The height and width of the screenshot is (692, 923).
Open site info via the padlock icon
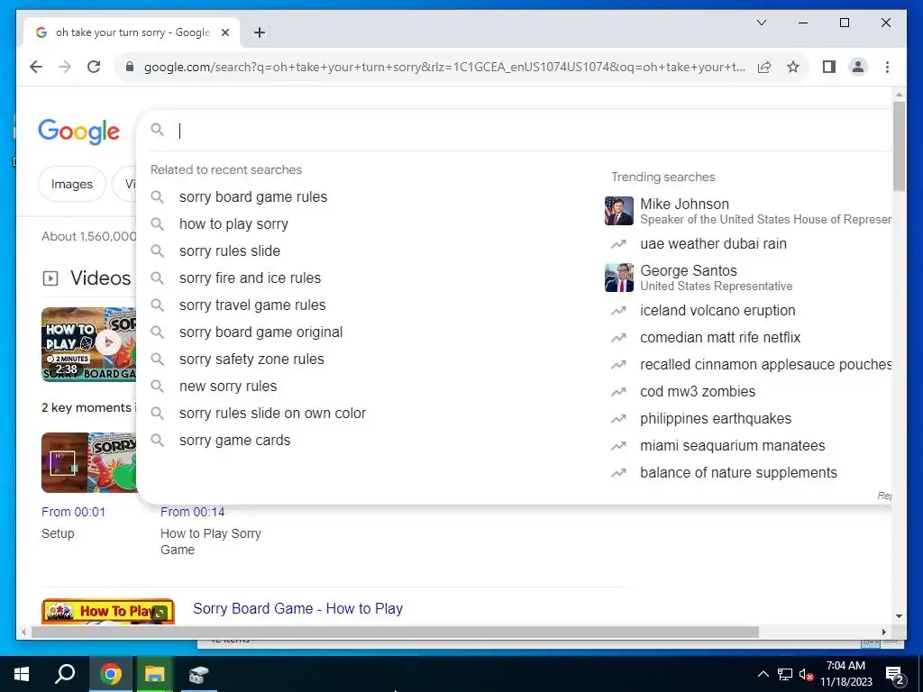[x=130, y=67]
